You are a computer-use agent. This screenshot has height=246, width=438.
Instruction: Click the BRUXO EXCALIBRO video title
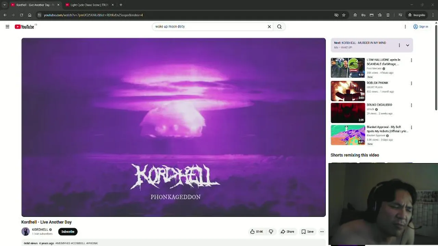(x=379, y=105)
